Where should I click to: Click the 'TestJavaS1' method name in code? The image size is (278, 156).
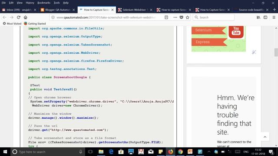pyautogui.click(x=63, y=89)
